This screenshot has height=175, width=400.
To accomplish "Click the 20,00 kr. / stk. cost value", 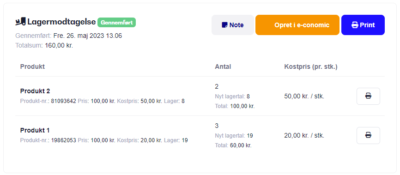I will pyautogui.click(x=304, y=136).
